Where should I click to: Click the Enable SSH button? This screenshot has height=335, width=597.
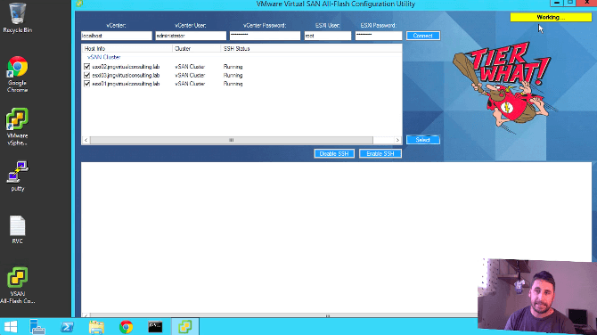tap(380, 153)
